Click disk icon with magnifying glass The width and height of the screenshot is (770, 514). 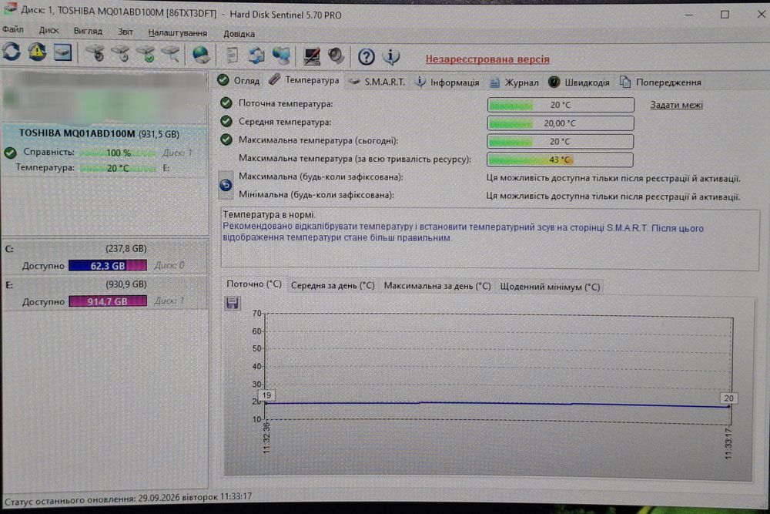click(x=171, y=54)
